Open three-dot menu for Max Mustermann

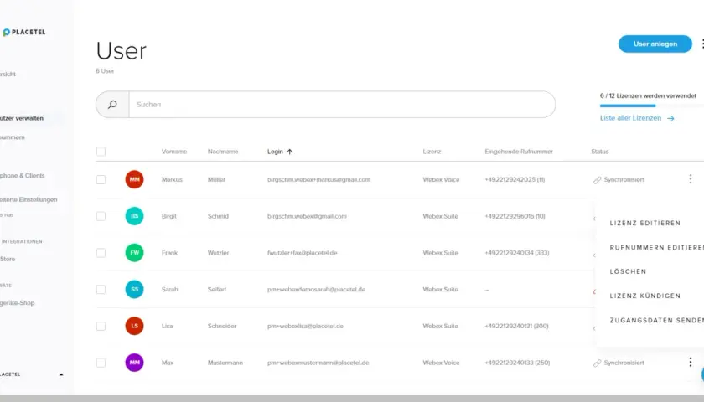point(690,362)
